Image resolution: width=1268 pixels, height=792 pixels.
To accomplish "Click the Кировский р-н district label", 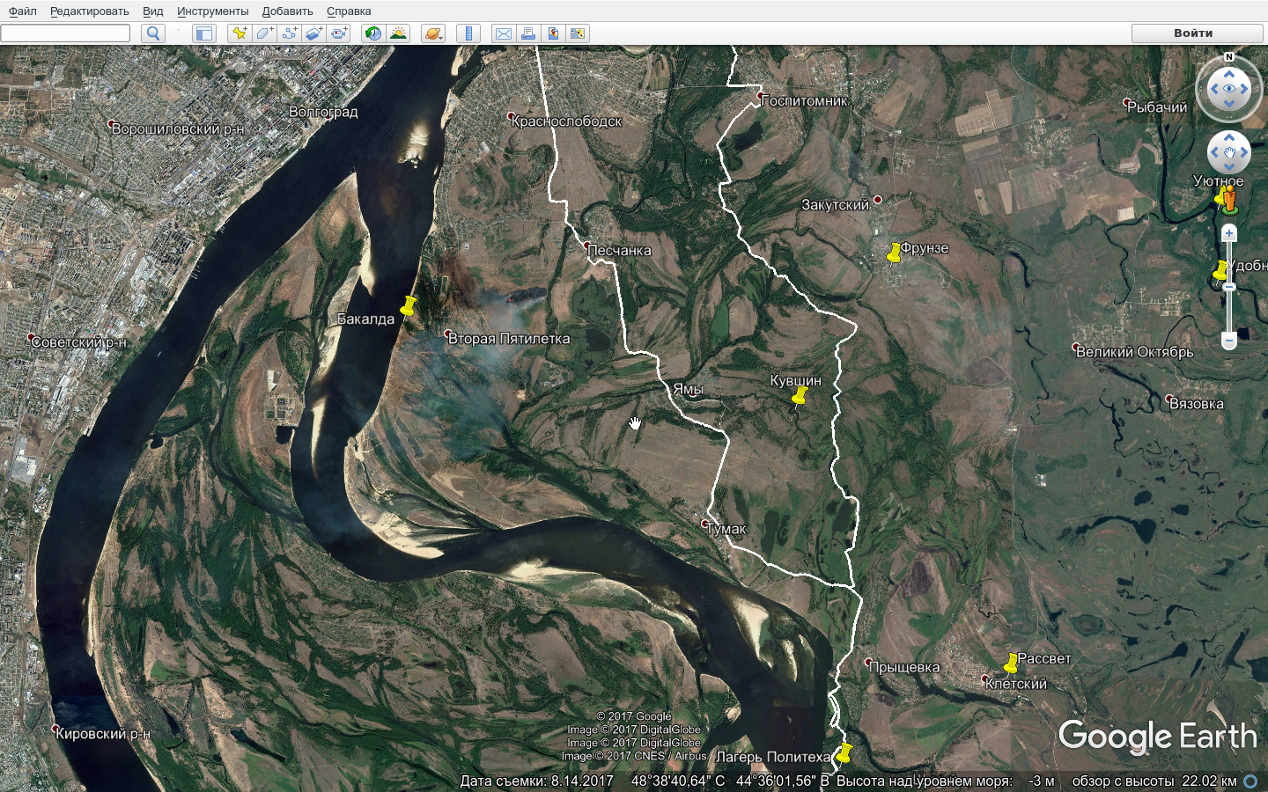I will 102,734.
